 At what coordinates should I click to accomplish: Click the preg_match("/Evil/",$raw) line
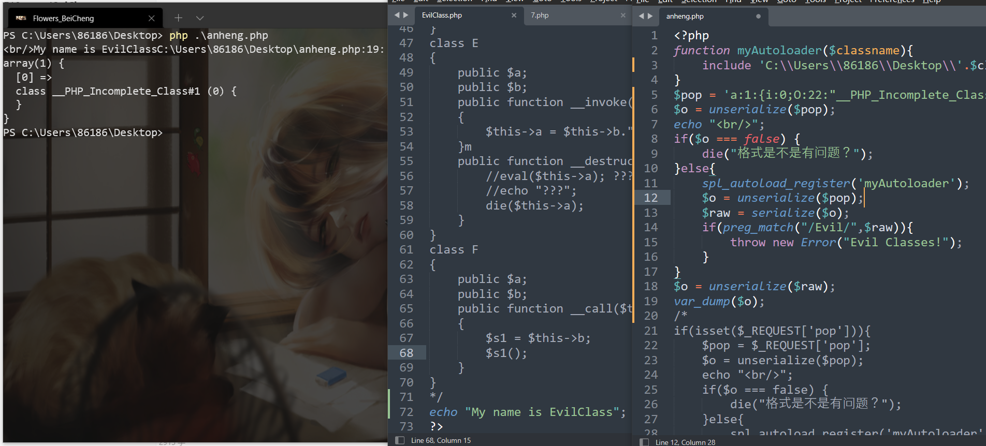click(x=807, y=228)
